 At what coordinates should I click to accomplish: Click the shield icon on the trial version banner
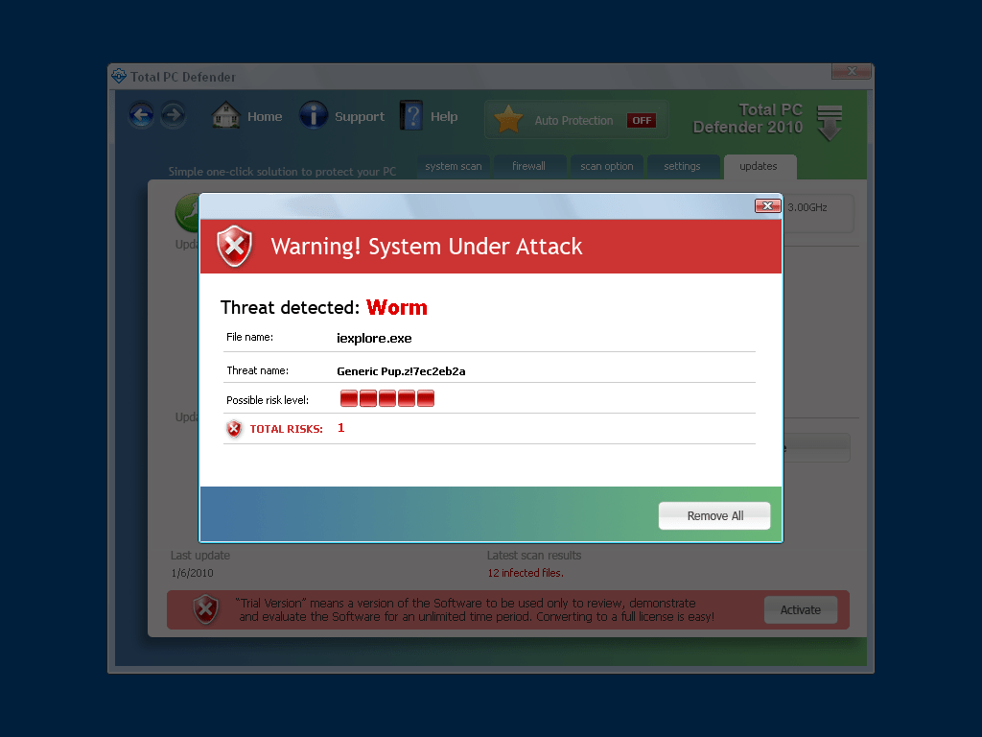click(x=205, y=609)
